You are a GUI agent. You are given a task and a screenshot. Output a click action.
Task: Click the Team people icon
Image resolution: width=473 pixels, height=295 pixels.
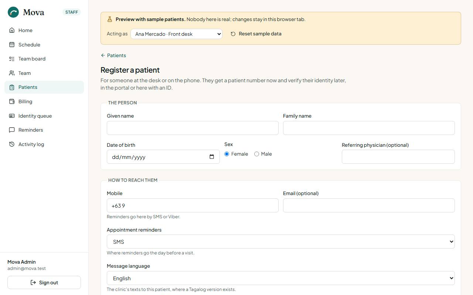(x=12, y=73)
